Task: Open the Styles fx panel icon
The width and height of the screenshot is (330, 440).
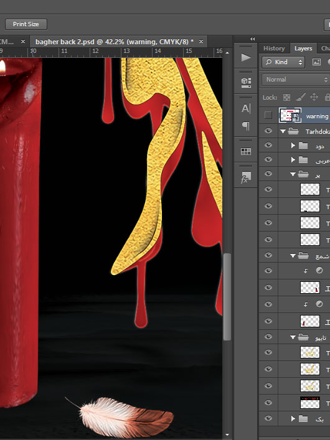Action: pos(246,177)
